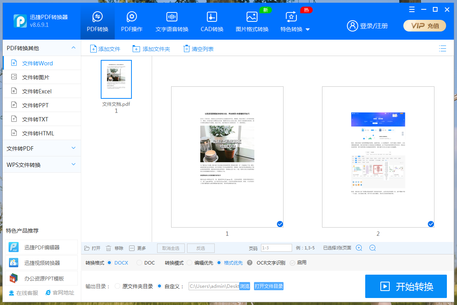The height and width of the screenshot is (305, 457).
Task: Select the DOC format radio button
Action: click(x=139, y=263)
